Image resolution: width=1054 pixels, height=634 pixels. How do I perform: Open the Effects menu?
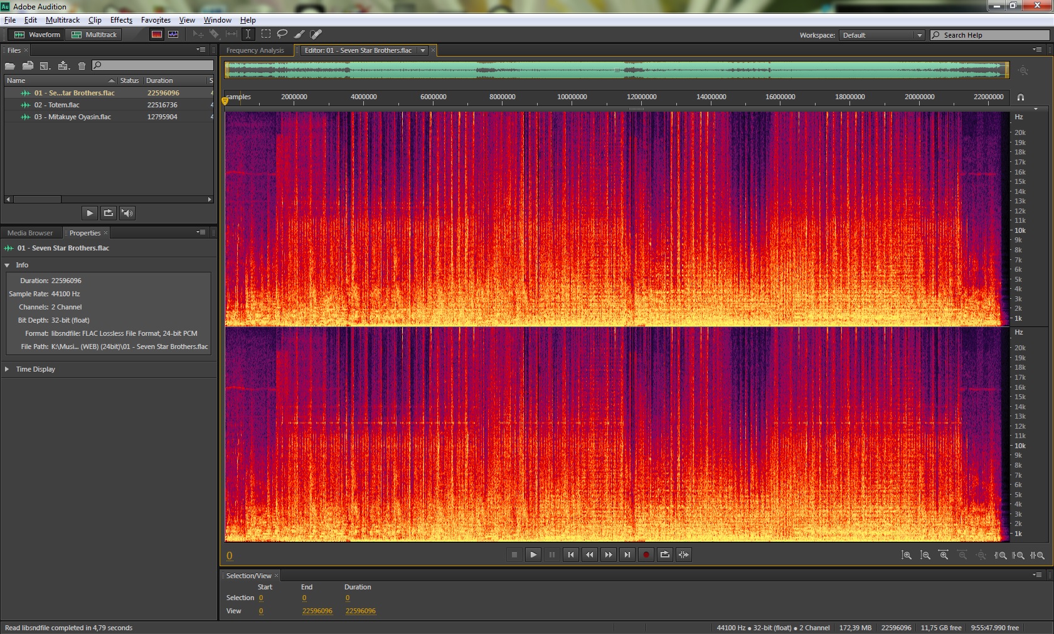(121, 20)
